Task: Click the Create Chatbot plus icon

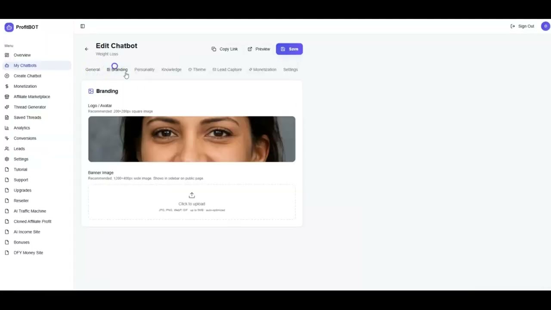Action: 7,76
